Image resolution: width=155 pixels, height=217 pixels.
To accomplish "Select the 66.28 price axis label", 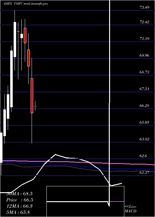I will coord(144,105).
